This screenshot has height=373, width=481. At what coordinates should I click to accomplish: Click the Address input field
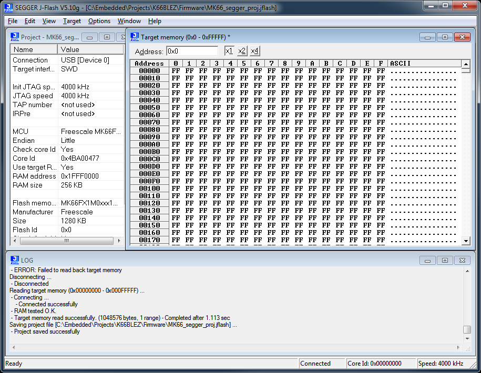[x=192, y=51]
